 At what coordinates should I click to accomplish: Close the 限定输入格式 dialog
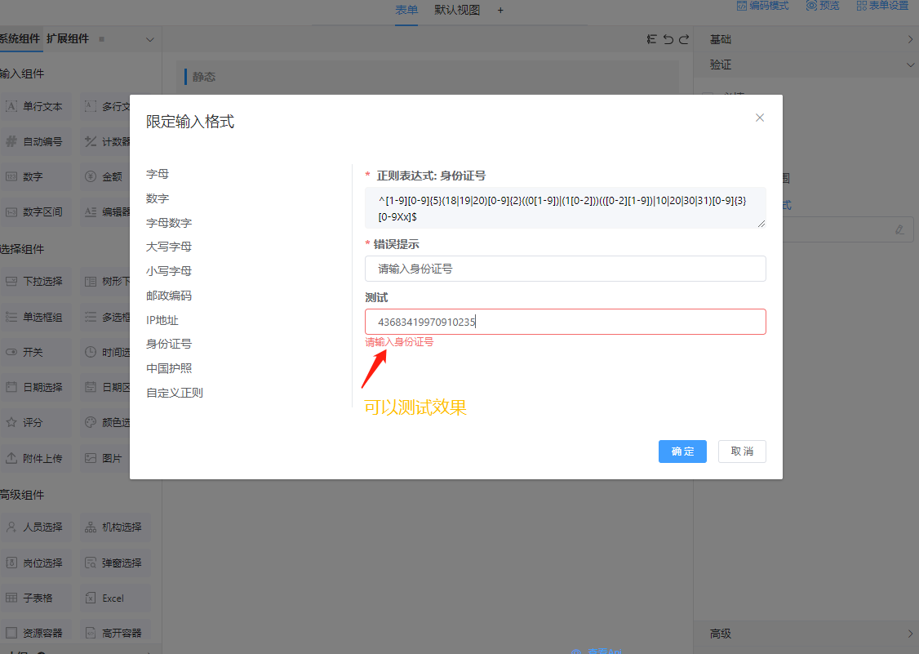[x=760, y=118]
